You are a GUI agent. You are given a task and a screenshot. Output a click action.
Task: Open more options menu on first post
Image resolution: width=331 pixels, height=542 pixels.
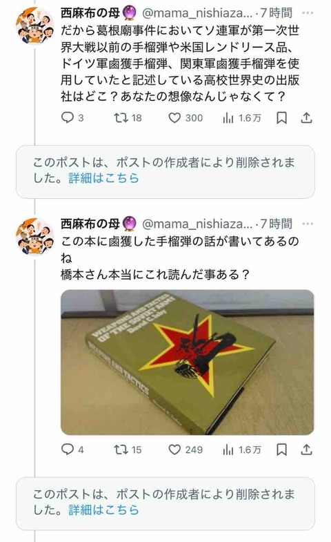[307, 13]
